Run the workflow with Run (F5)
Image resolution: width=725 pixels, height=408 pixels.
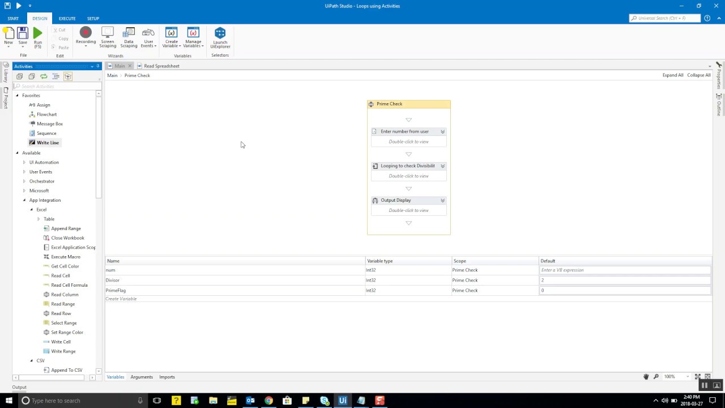(x=37, y=37)
